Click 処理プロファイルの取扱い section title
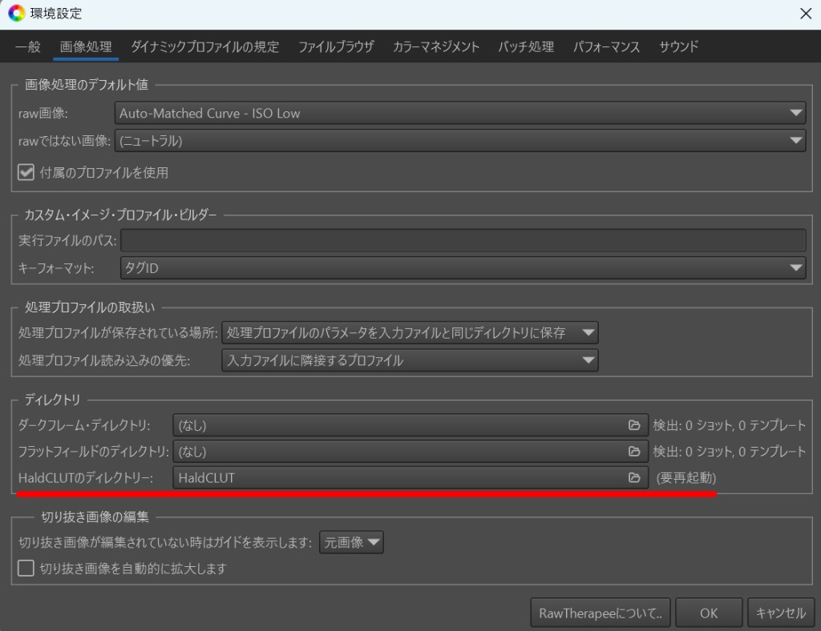Image resolution: width=821 pixels, height=631 pixels. (90, 307)
